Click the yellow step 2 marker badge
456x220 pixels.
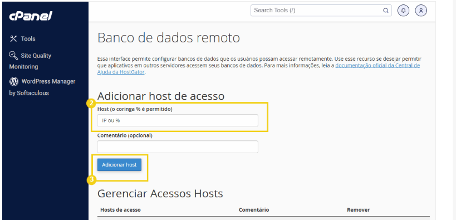coord(91,103)
